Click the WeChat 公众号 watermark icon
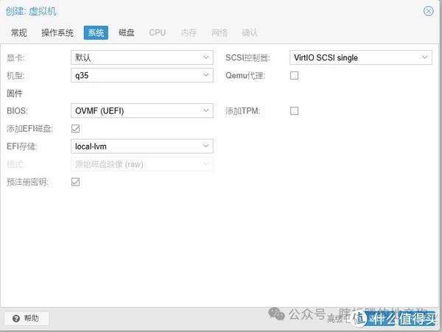Screen dimensions: 442x332 (x=276, y=314)
